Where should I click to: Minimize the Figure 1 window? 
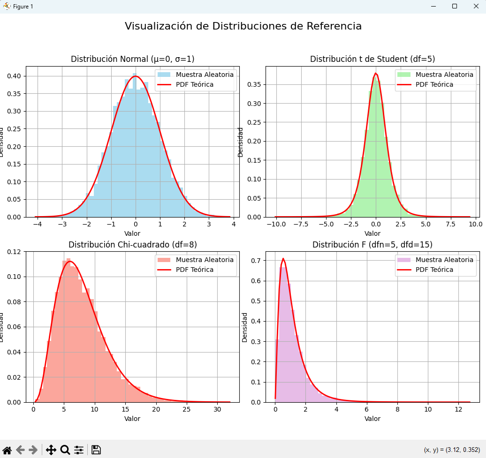(433, 6)
